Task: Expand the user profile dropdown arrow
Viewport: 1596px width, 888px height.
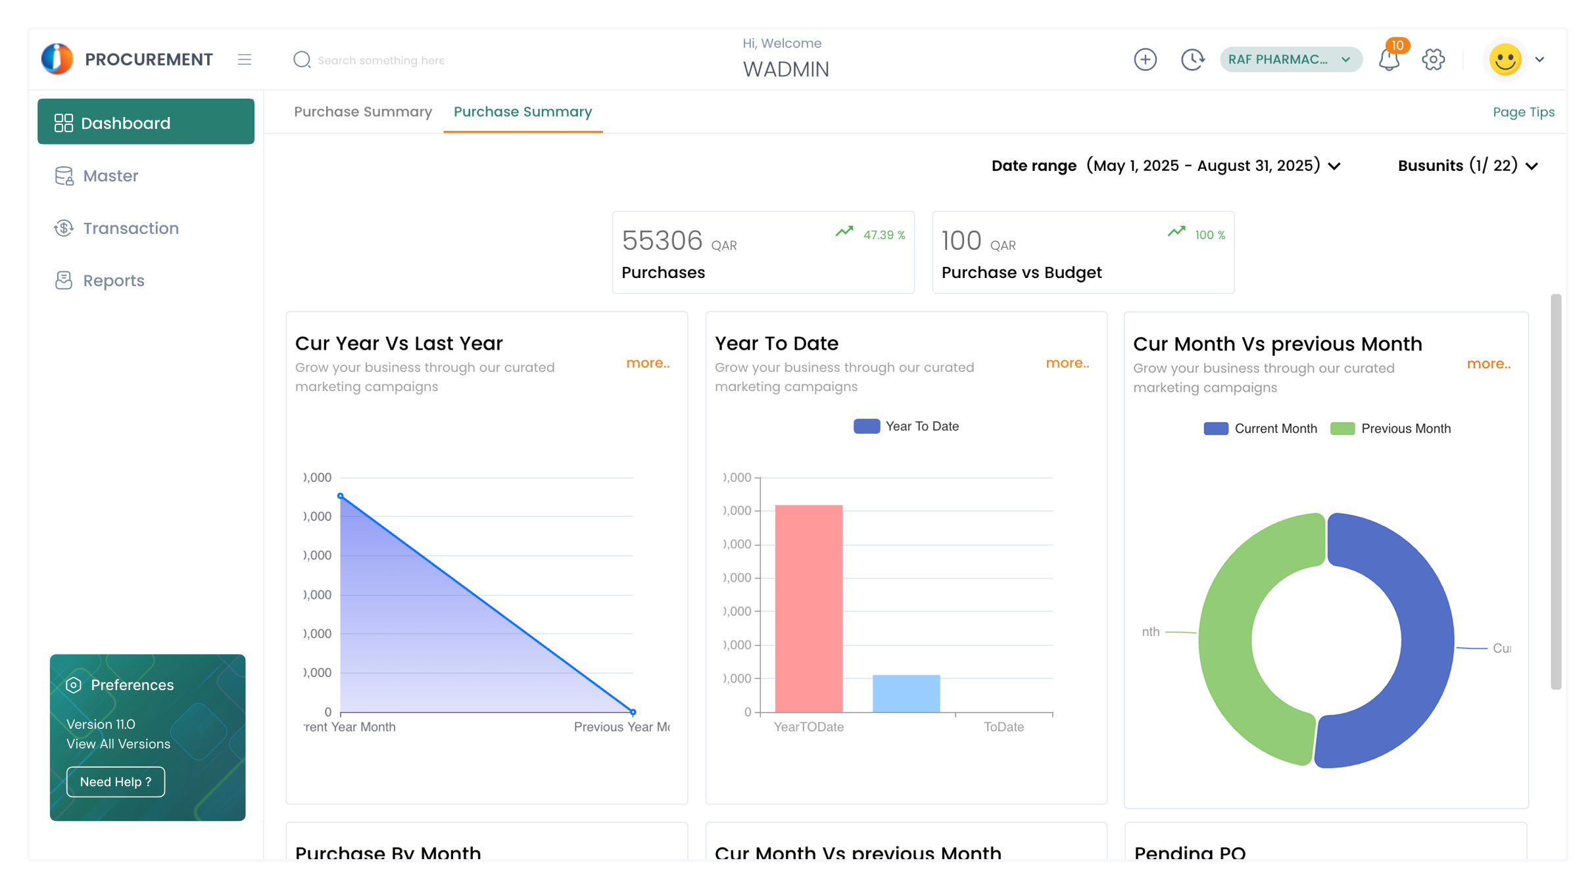Action: (x=1539, y=59)
